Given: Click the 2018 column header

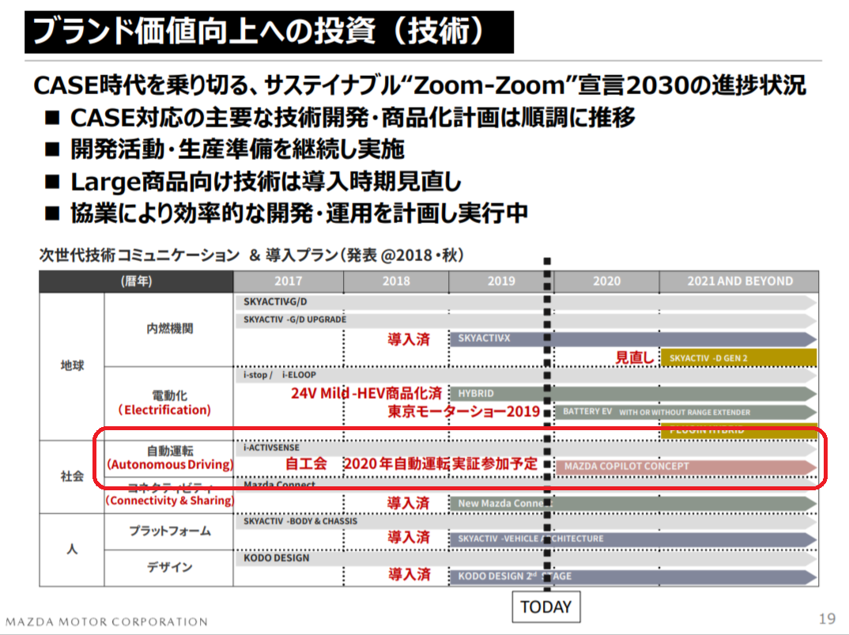Looking at the screenshot, I should click(x=396, y=282).
